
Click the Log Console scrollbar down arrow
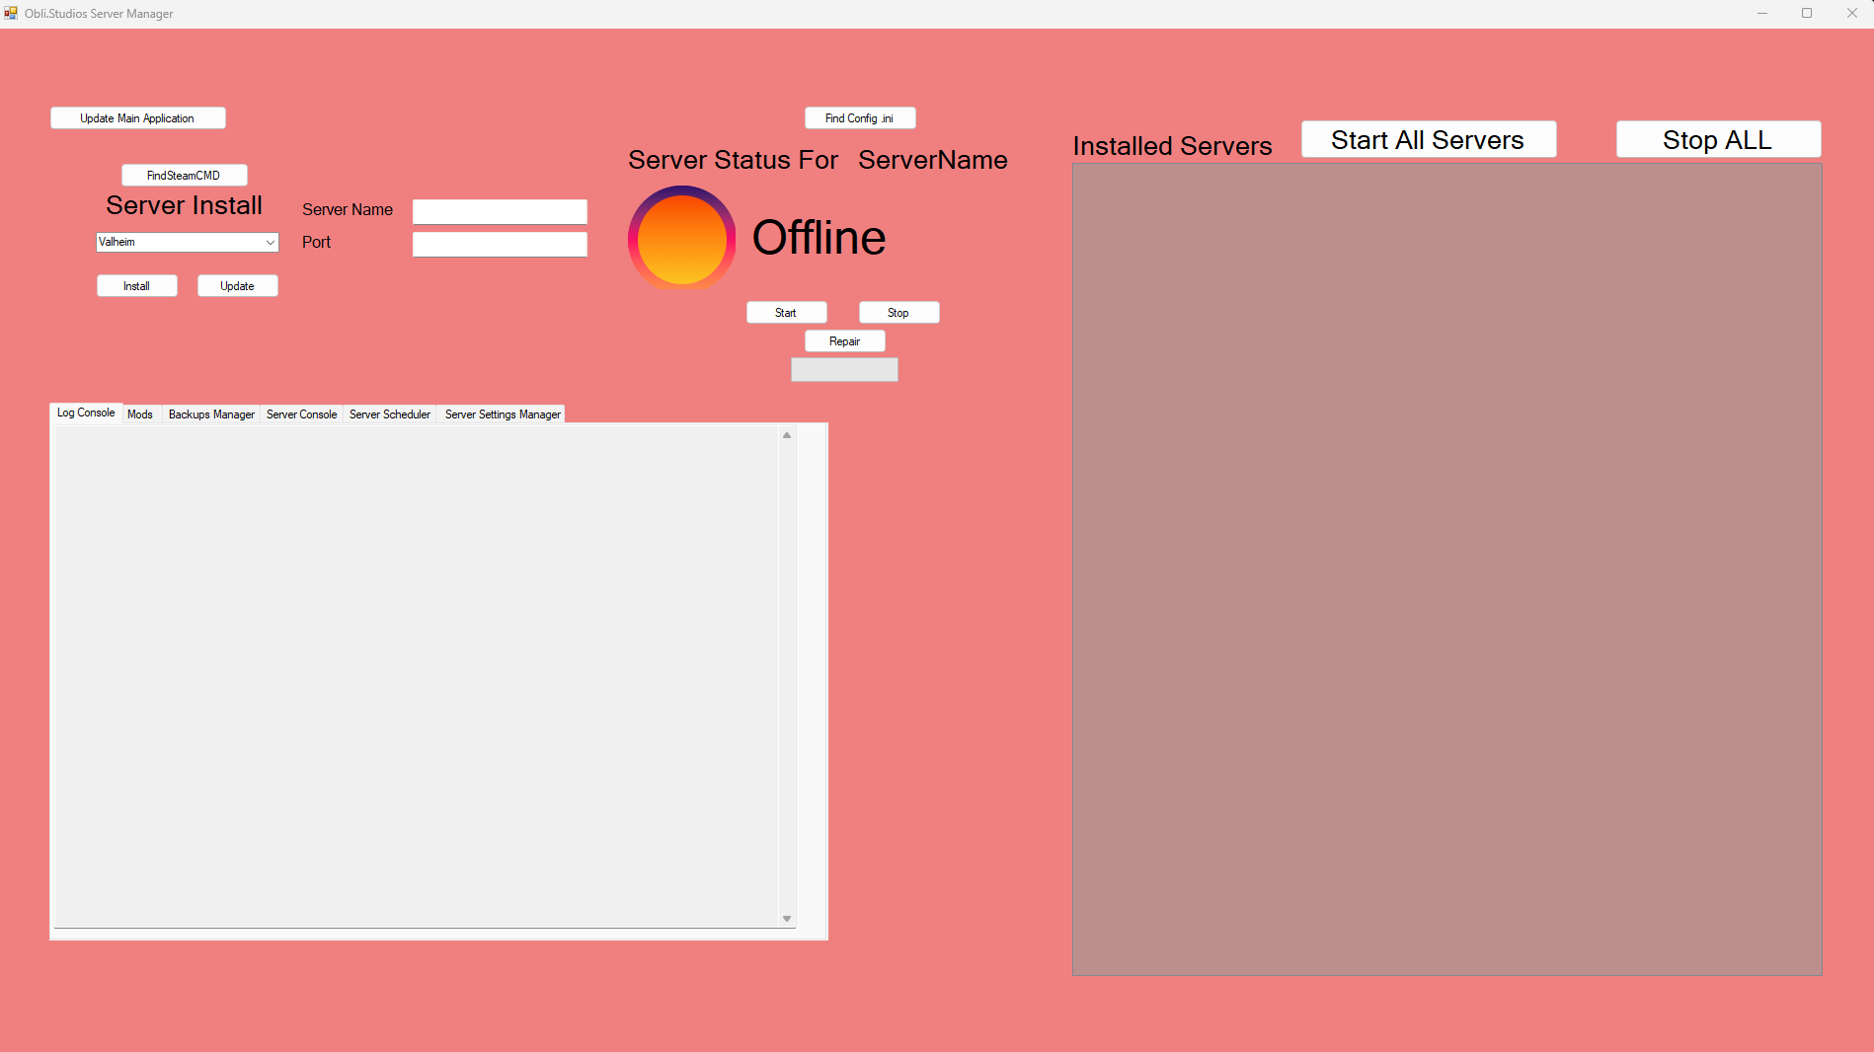tap(786, 920)
